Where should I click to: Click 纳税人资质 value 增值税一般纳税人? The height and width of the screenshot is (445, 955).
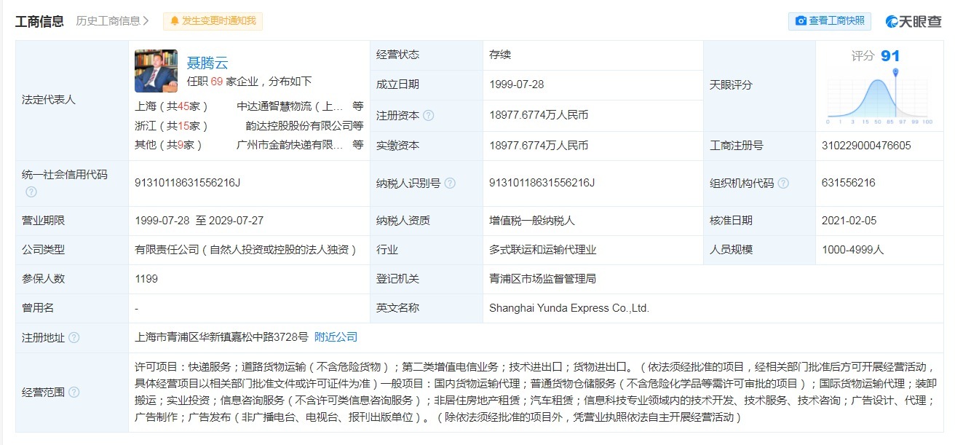click(x=532, y=221)
